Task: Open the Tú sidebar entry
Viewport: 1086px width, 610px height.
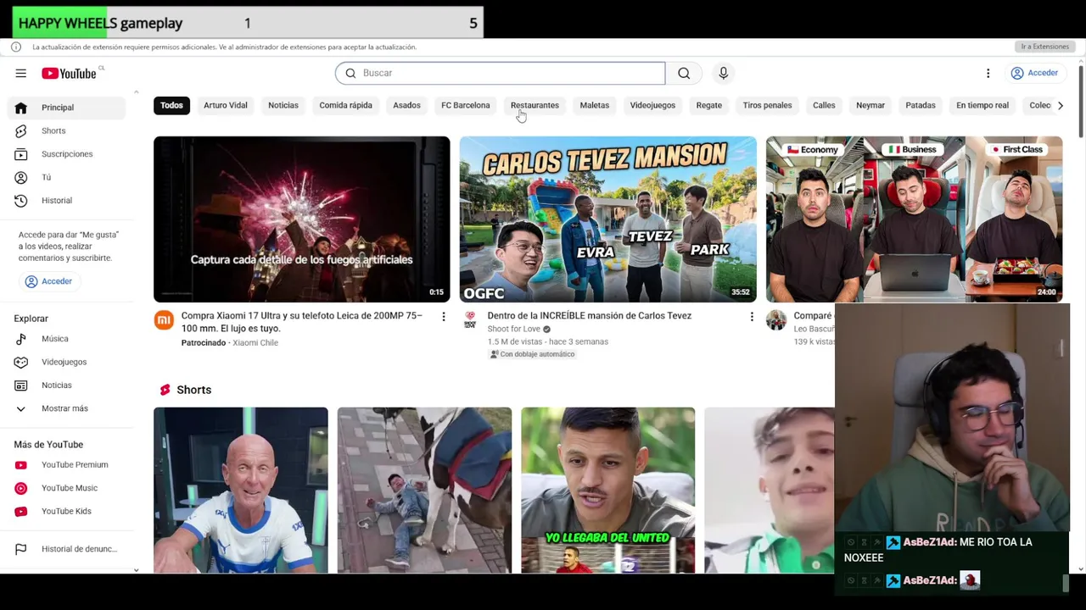Action: [68, 177]
